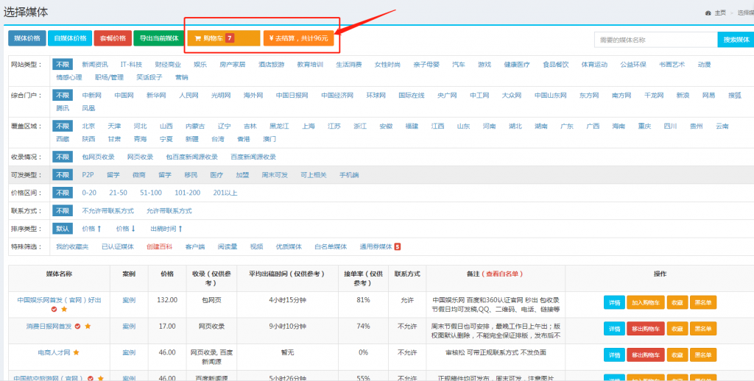The height and width of the screenshot is (381, 754).
Task: Enable the 已认证媒体 special filter
Action: 117,246
